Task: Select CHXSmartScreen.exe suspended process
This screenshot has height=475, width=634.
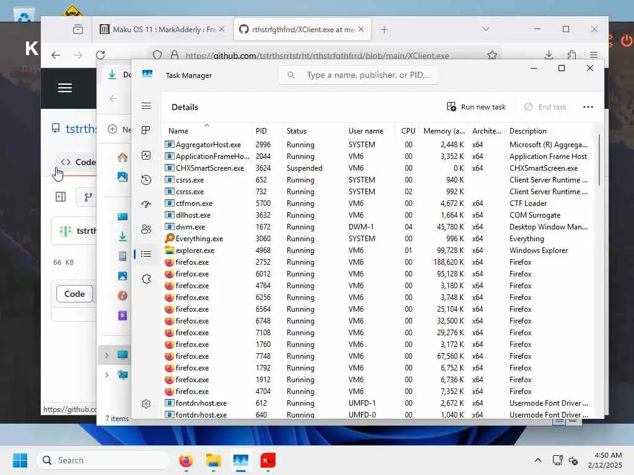Action: pos(378,168)
